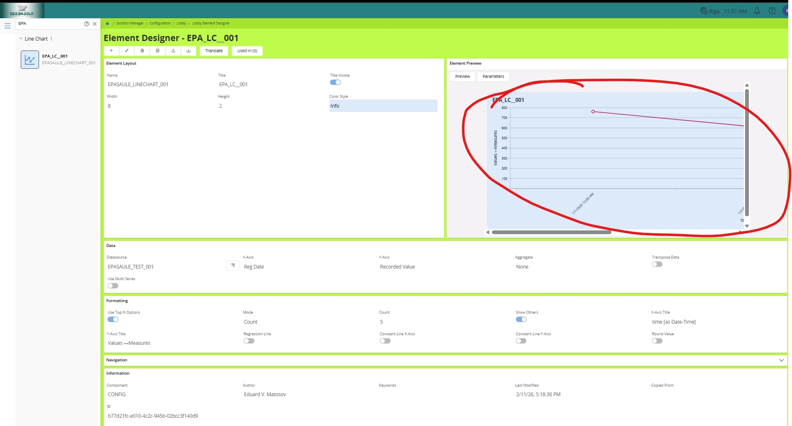Open the help assistant question icon

[772, 11]
